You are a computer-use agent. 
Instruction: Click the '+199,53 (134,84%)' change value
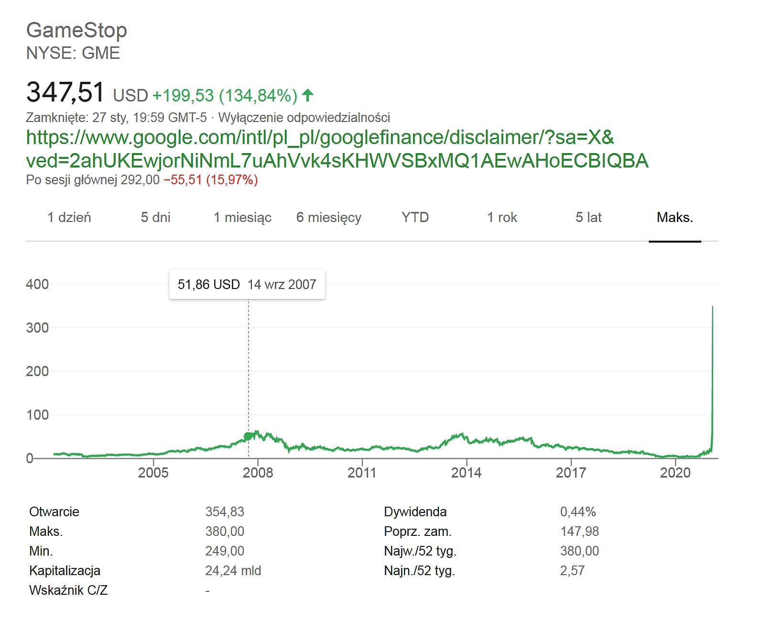tap(225, 96)
